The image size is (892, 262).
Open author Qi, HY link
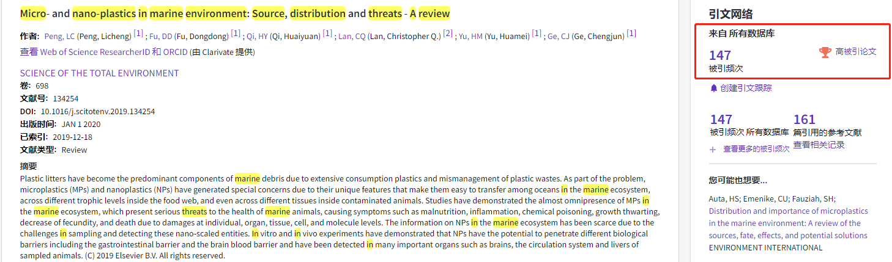(257, 36)
